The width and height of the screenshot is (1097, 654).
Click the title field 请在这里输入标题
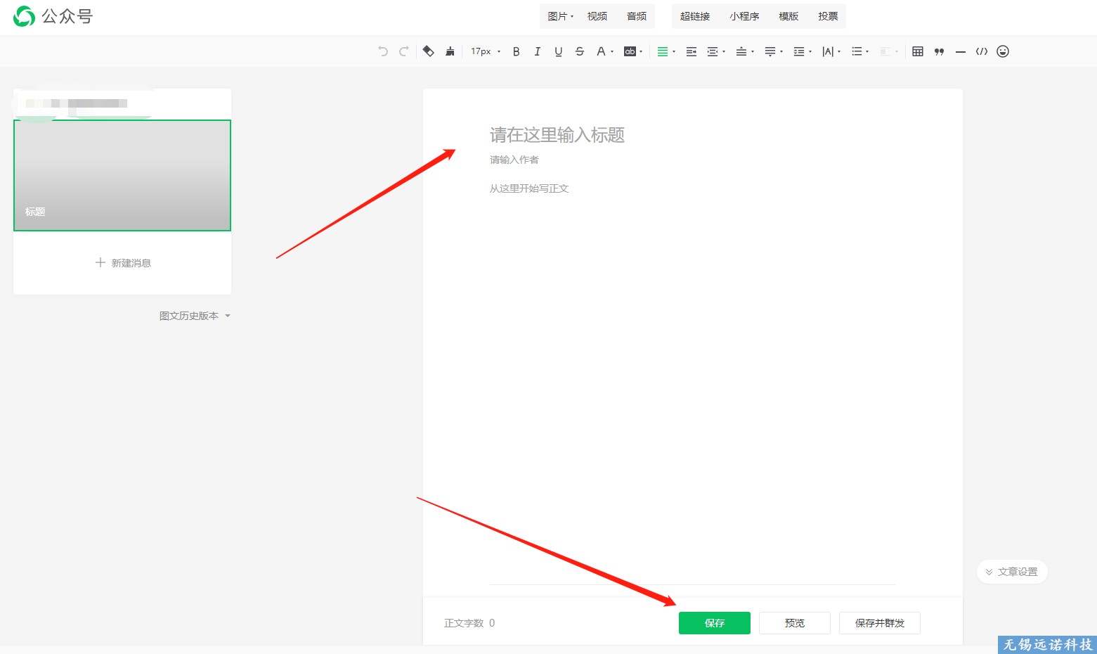[x=557, y=135]
